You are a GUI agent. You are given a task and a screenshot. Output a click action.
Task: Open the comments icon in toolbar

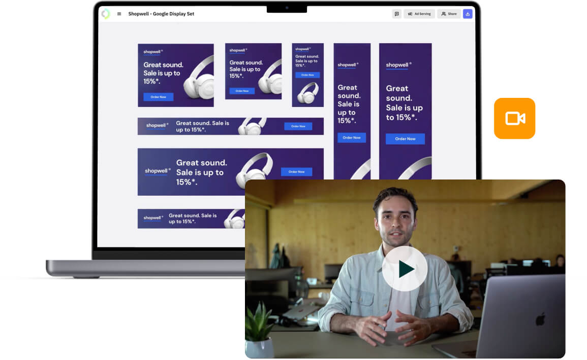point(397,14)
